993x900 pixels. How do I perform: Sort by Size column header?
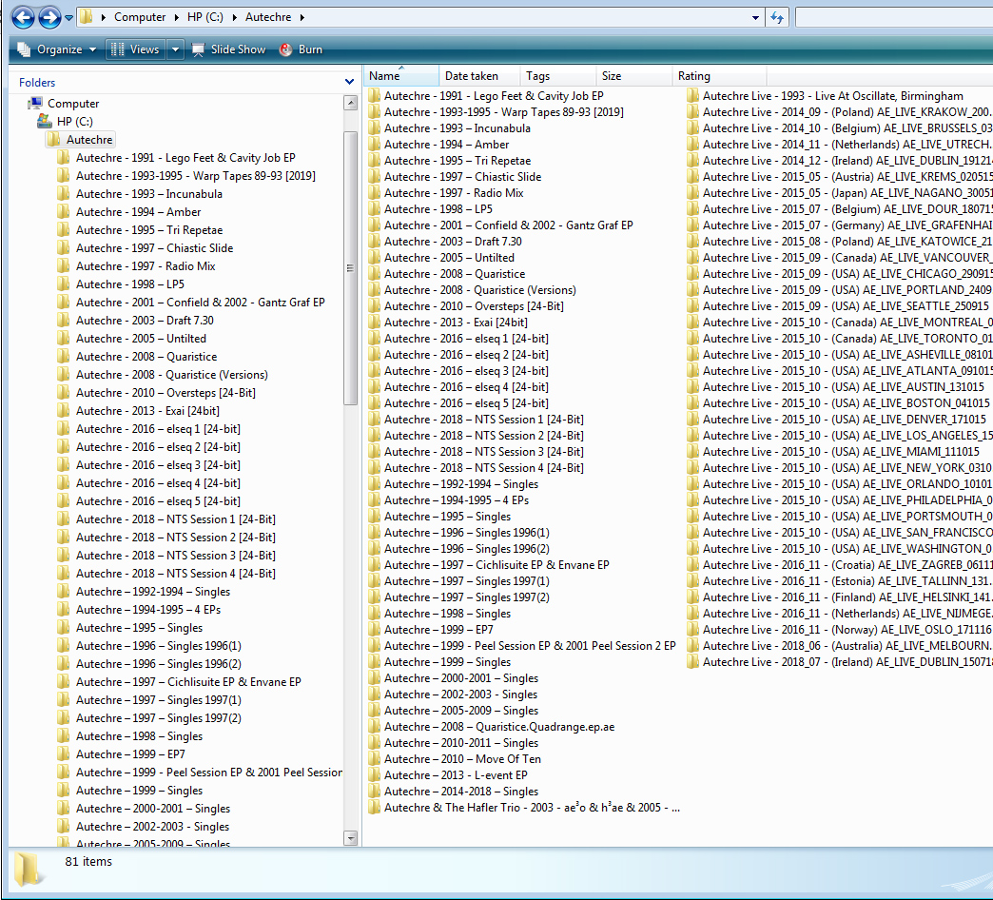pos(633,76)
